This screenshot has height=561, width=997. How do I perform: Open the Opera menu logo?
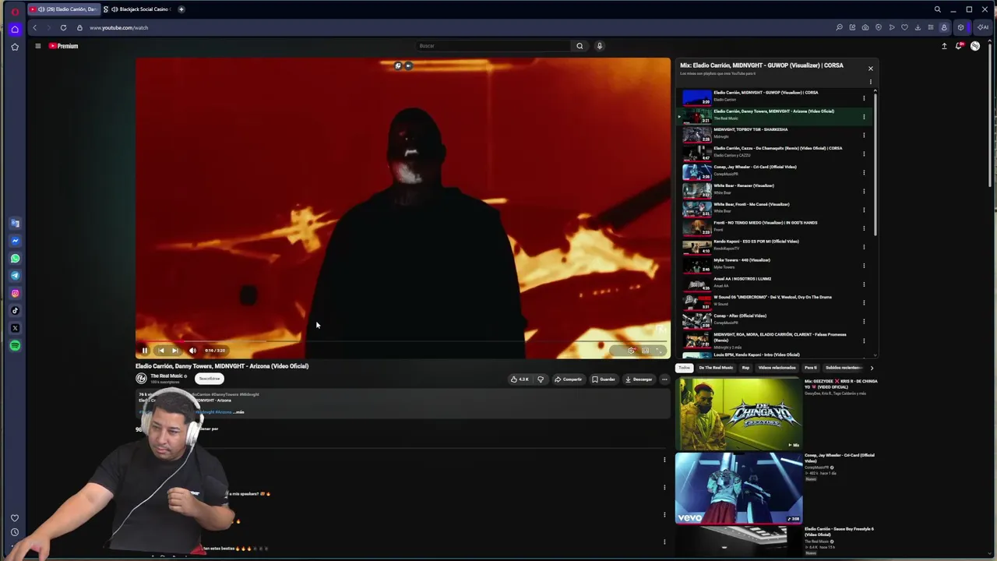coord(15,11)
